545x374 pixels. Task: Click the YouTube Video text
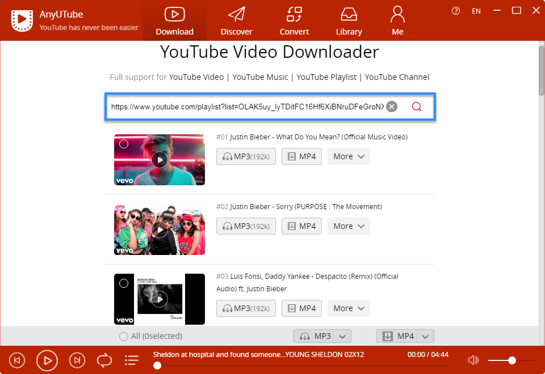(196, 77)
